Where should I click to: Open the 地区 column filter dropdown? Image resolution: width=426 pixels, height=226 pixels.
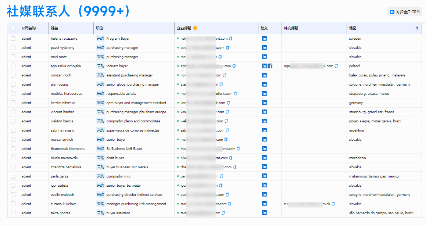[x=417, y=28]
